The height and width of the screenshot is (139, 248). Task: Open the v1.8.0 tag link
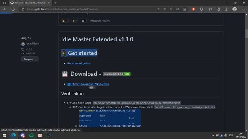pyautogui.click(x=29, y=49)
